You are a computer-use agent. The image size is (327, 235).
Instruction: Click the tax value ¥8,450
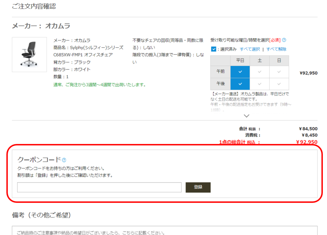(x=309, y=135)
